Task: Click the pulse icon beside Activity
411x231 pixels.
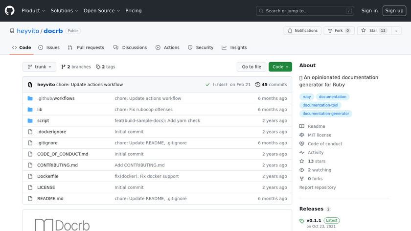Action: 302,152
